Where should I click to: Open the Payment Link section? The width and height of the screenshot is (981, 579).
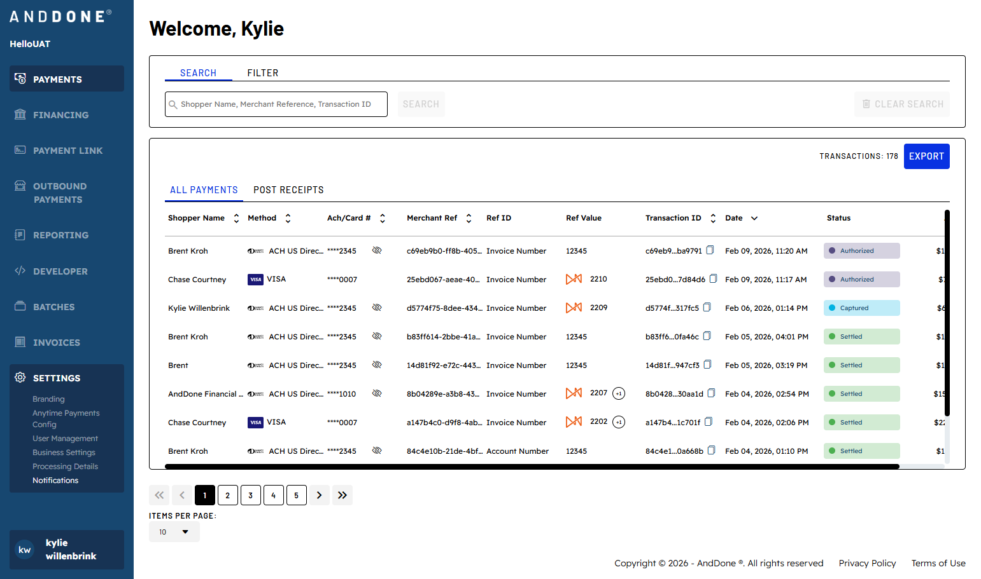[66, 151]
